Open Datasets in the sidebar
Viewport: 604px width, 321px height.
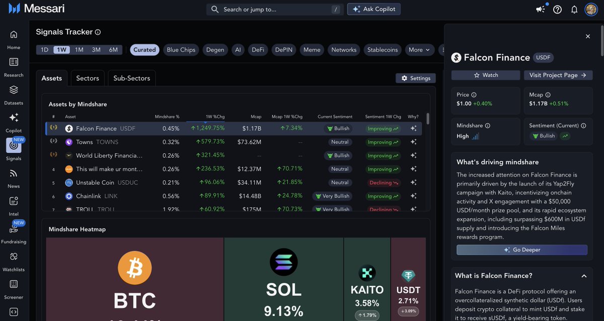pos(14,95)
